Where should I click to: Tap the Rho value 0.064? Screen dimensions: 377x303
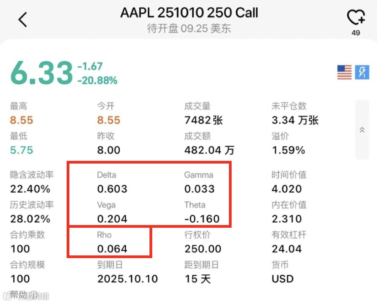pos(112,249)
